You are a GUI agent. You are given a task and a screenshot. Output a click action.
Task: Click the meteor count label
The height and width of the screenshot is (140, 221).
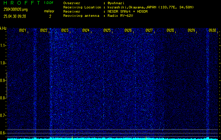49,11
